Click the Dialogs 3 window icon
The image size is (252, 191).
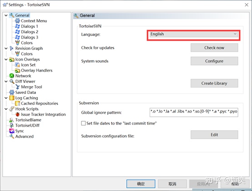(x=17, y=37)
